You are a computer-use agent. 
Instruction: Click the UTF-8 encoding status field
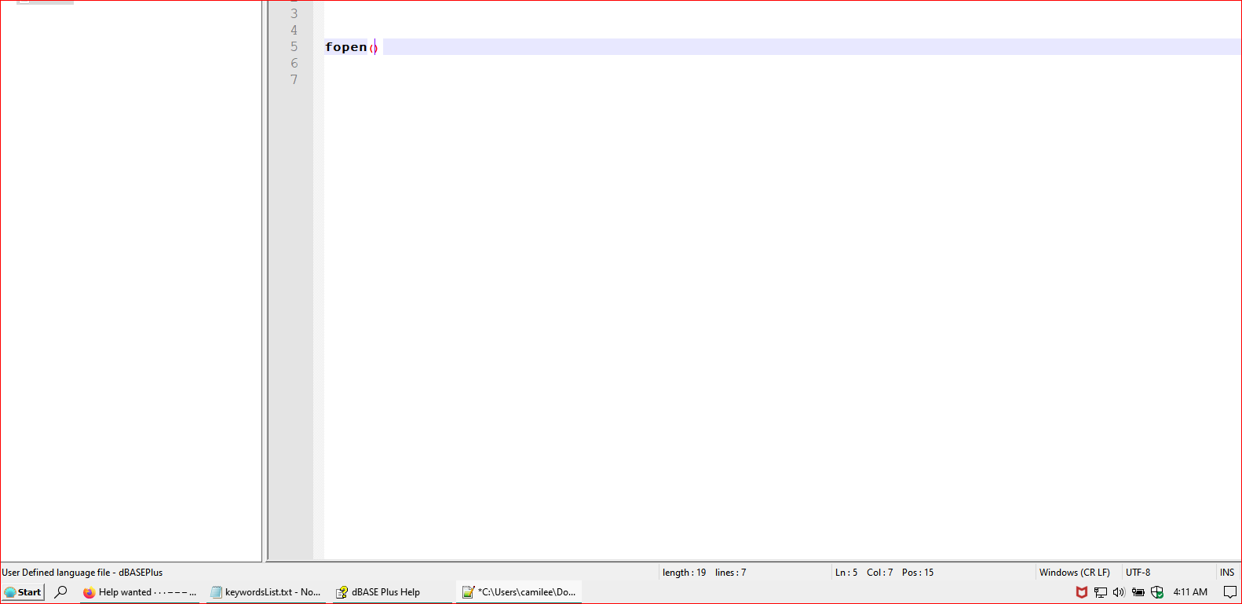click(1138, 573)
